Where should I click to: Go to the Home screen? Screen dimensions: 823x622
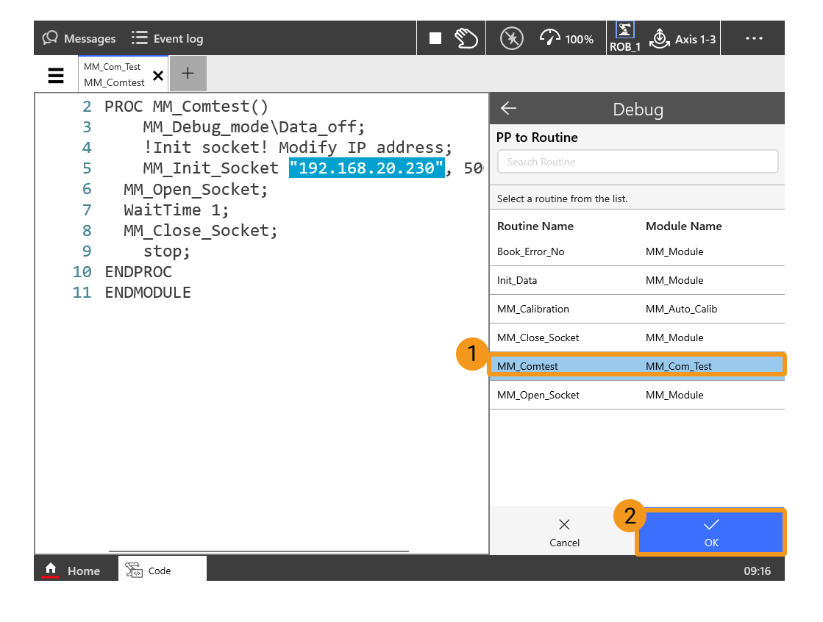point(74,571)
